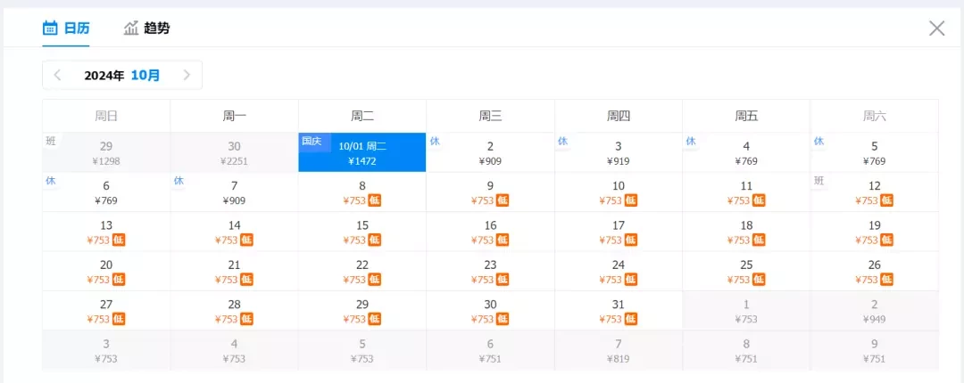Screen dimensions: 964x383
Task: Pick November 2 priced ¥949
Action: coord(874,311)
